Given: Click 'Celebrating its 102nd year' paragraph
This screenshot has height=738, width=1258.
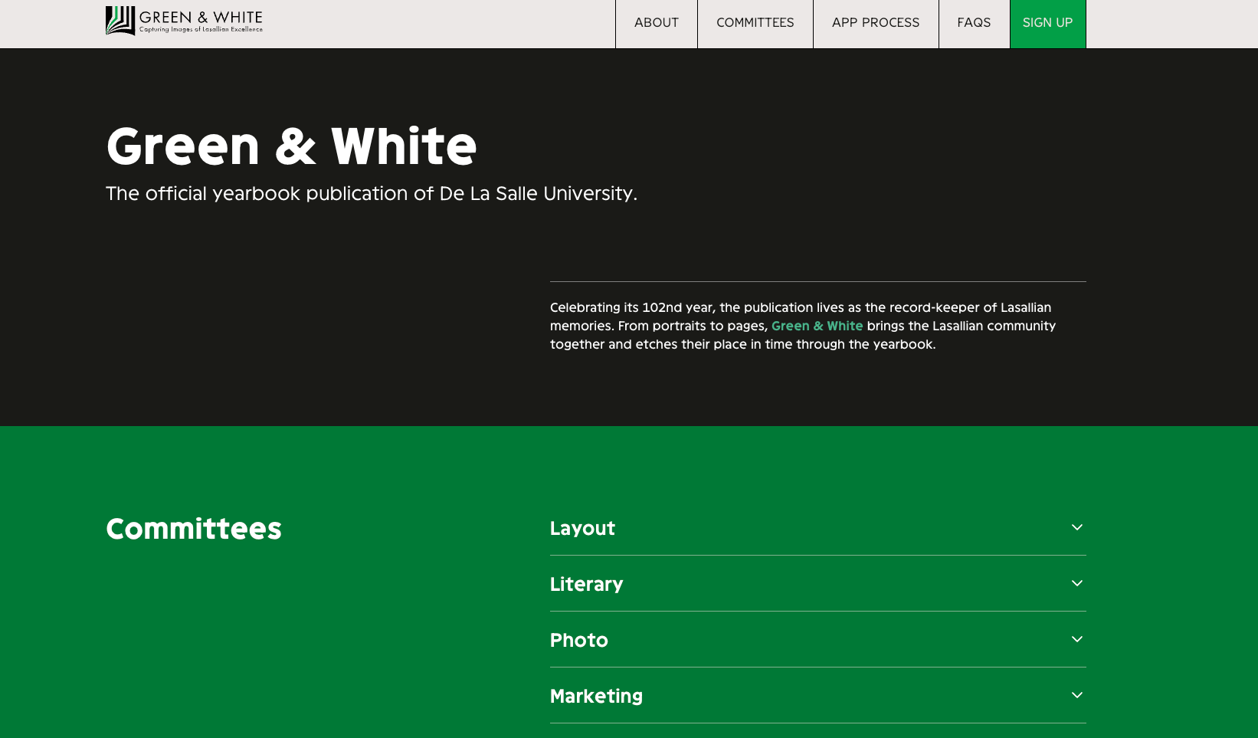Looking at the screenshot, I should click(x=803, y=326).
